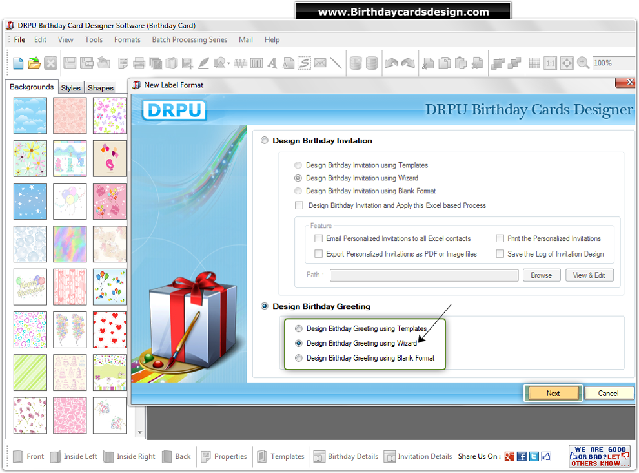This screenshot has width=639, height=473.
Task: Click the Google Plus share icon
Action: 509,456
